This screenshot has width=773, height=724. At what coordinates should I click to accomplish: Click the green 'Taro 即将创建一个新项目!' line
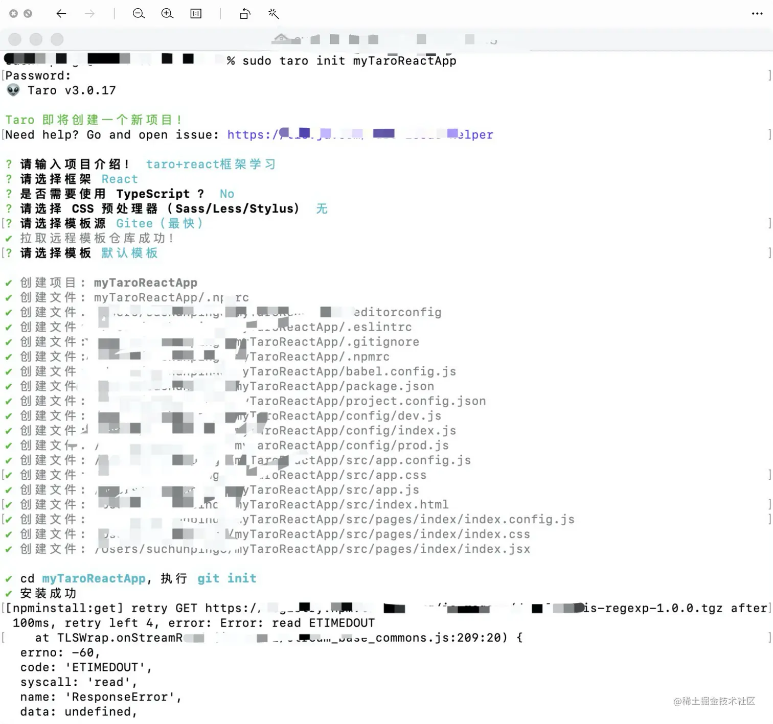click(94, 120)
